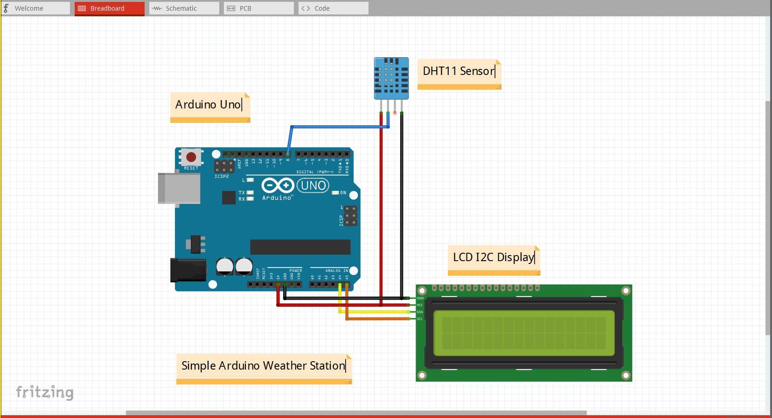Select the orange SCL wire

coord(378,319)
